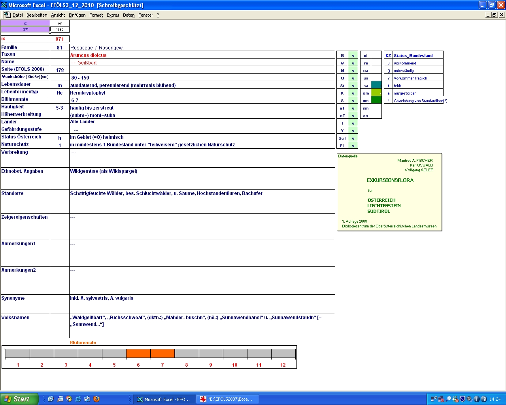Click the disconnected network tray icon

(441, 399)
